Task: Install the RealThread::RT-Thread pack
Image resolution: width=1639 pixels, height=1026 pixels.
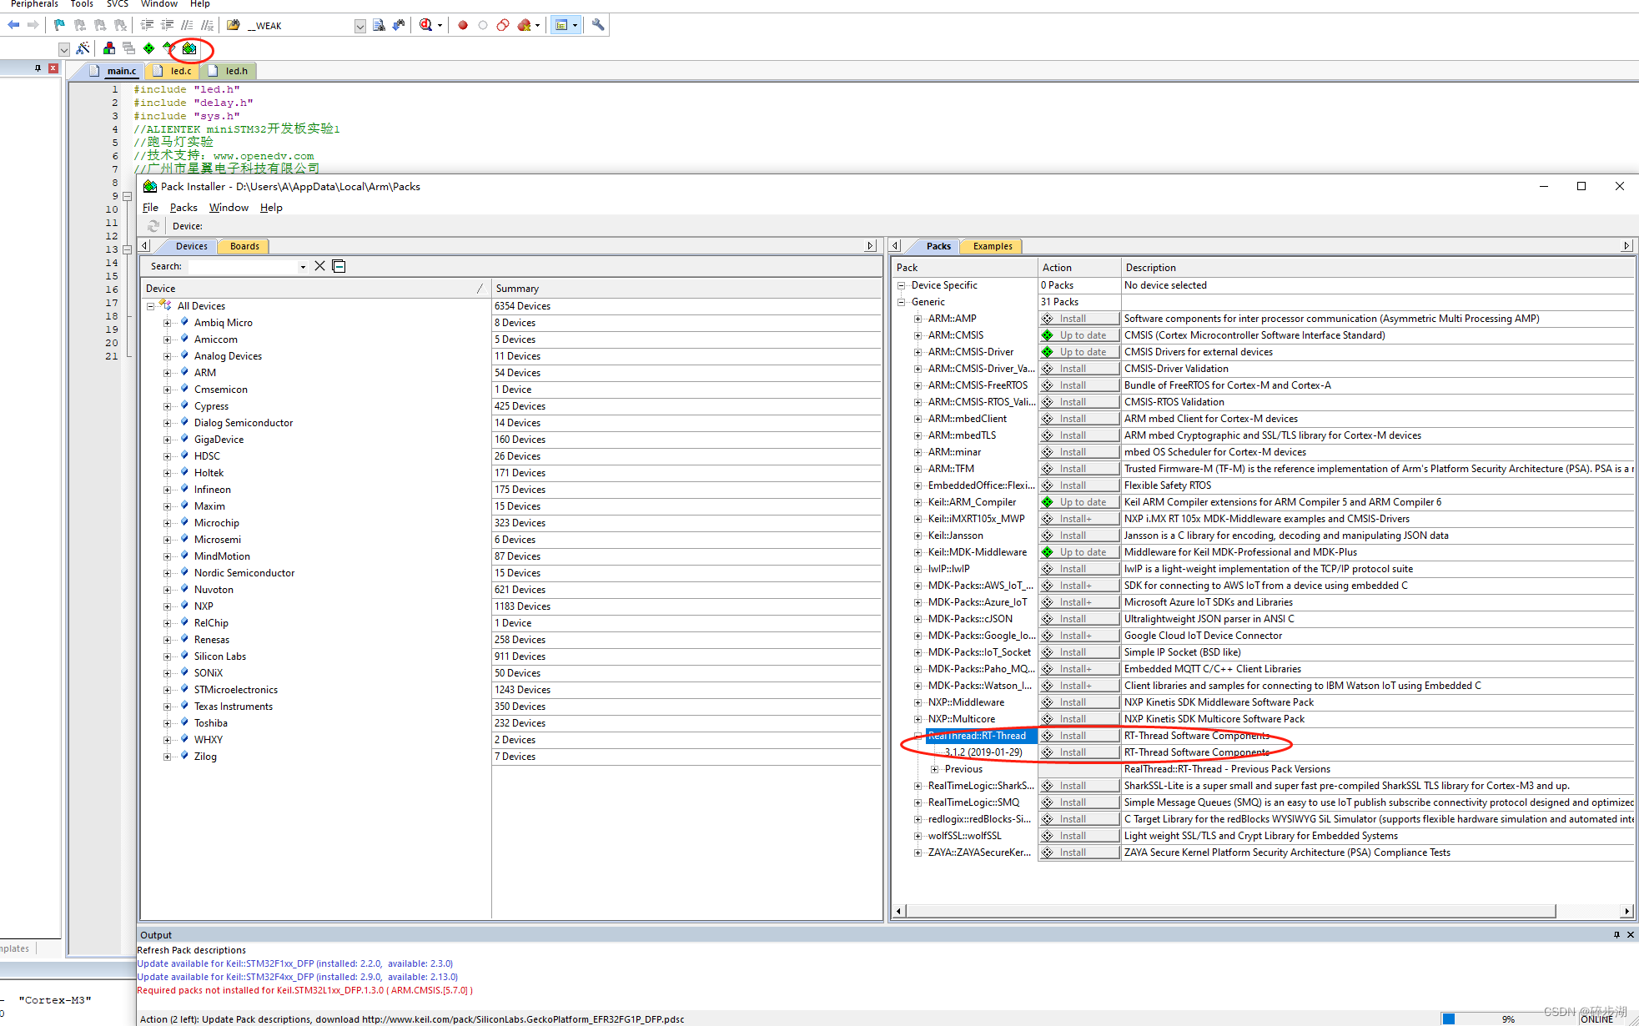Action: [x=1078, y=736]
